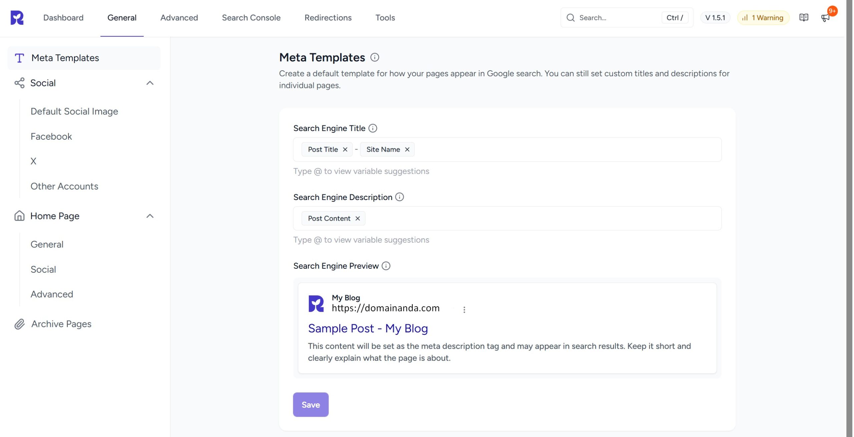Collapse the Home Page sidebar section

[x=150, y=216]
